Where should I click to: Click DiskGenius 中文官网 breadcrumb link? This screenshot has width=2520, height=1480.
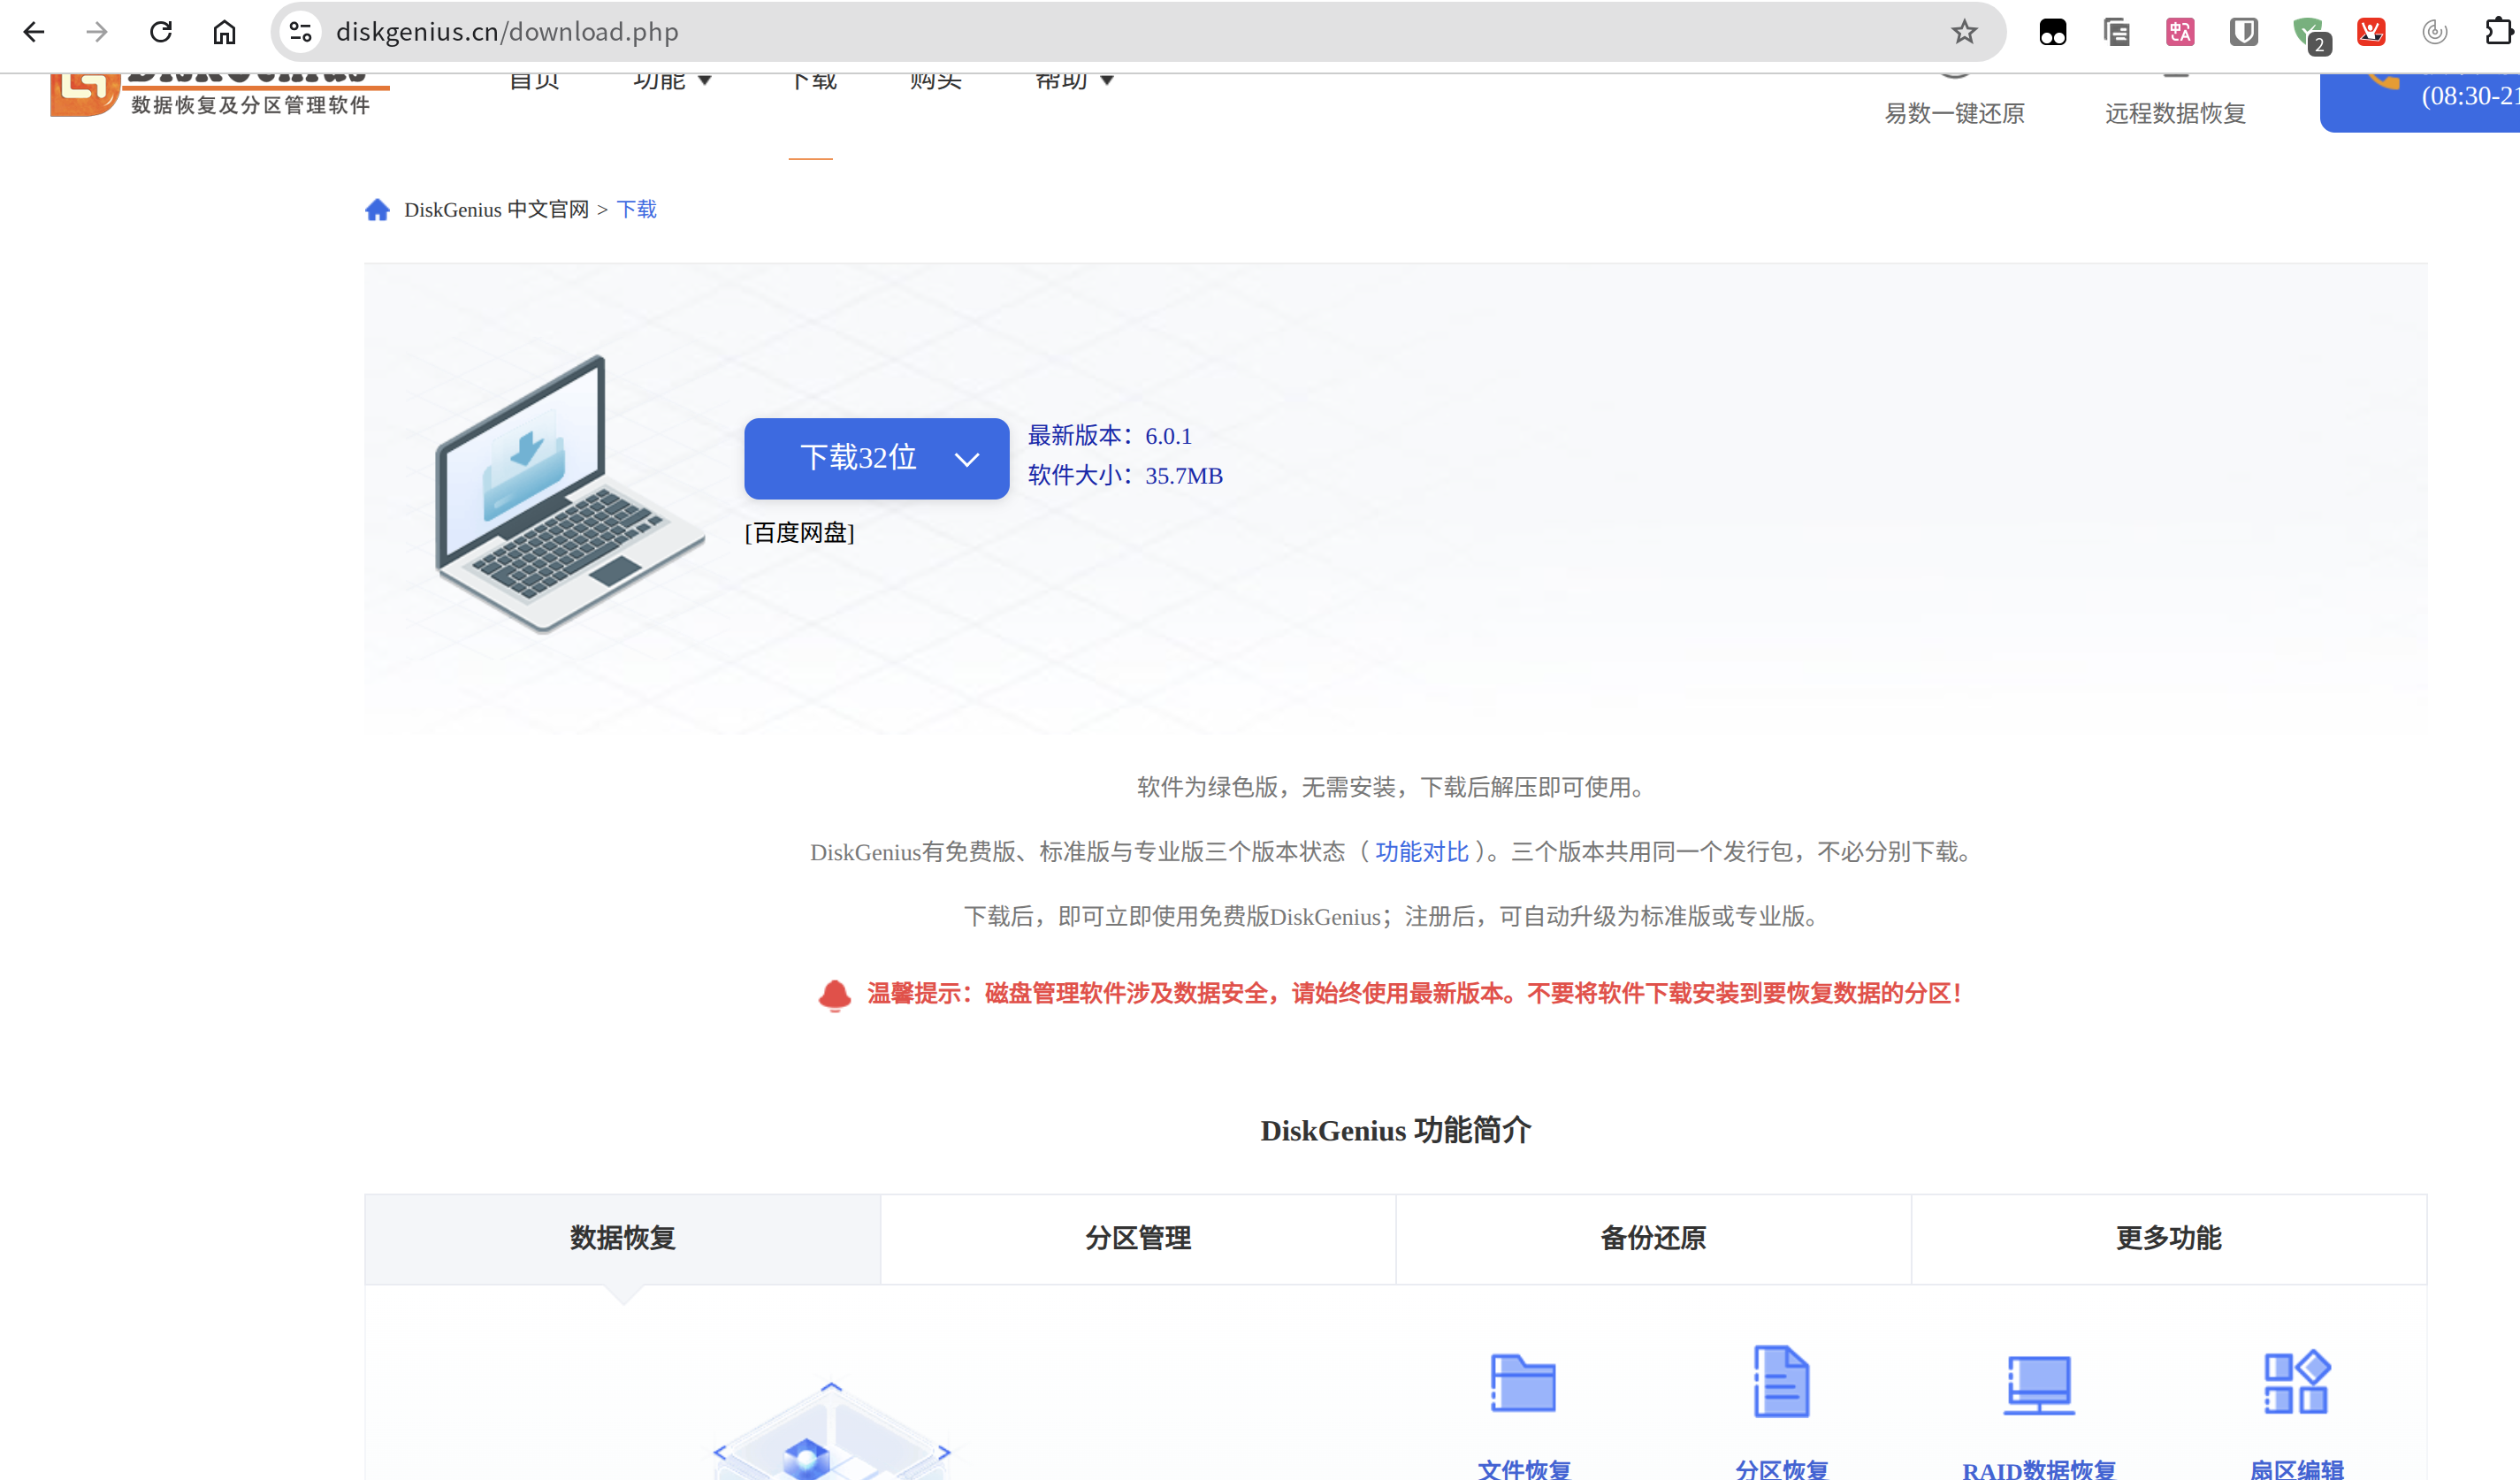pyautogui.click(x=496, y=209)
